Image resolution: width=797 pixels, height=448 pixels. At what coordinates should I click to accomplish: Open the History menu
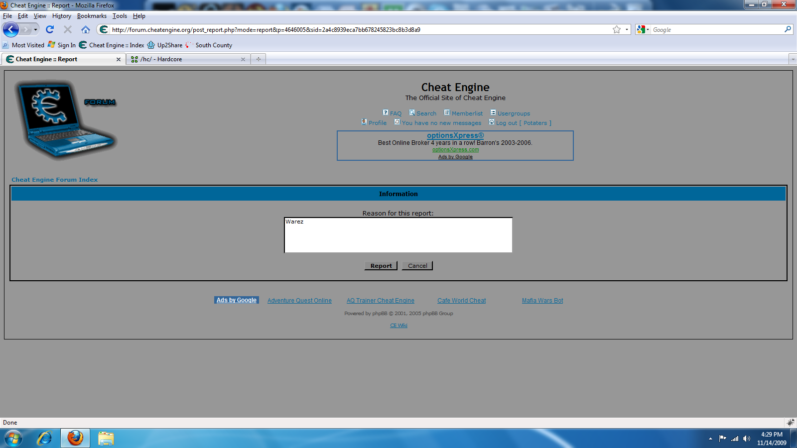tap(62, 16)
